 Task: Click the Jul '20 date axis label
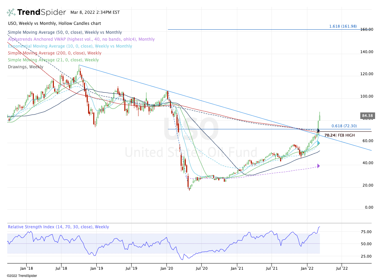(202, 269)
